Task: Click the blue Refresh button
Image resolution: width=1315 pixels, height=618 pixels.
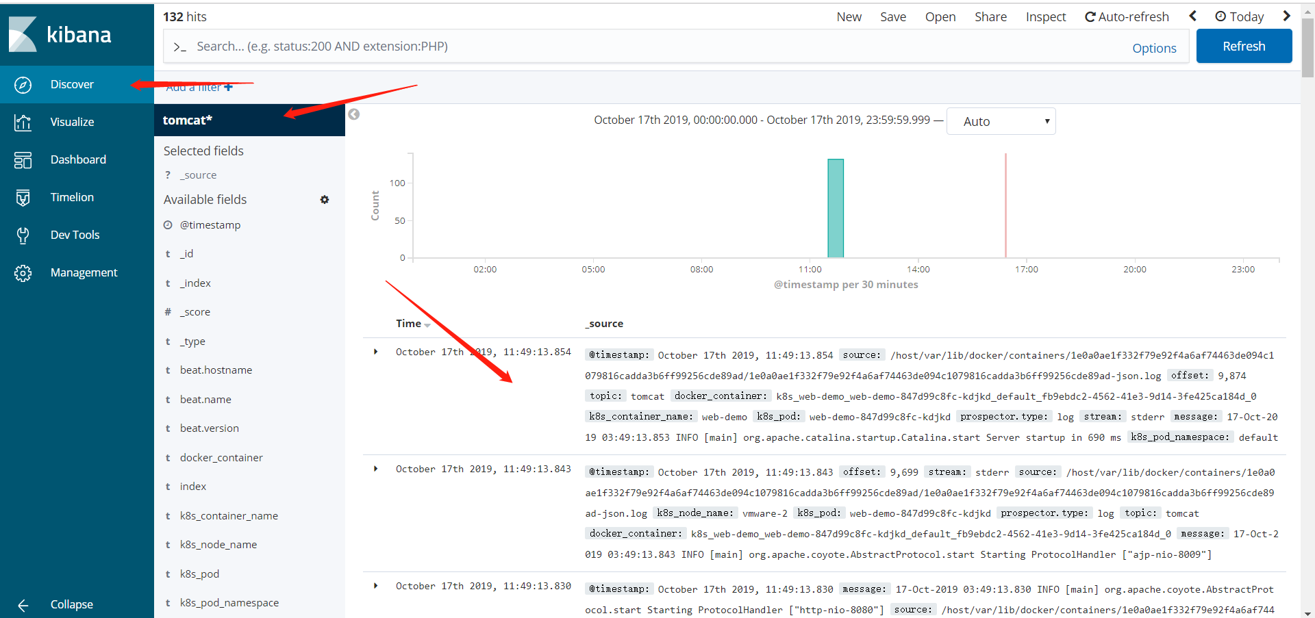Action: 1244,47
